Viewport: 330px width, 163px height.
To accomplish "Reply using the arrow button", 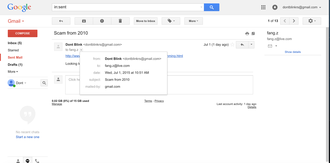I will point(242,45).
